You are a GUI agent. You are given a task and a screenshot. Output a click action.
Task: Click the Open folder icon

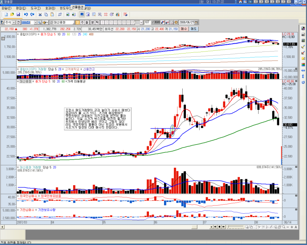coord(12,14)
